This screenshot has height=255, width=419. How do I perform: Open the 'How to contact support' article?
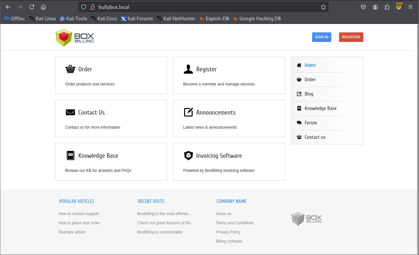pos(79,214)
